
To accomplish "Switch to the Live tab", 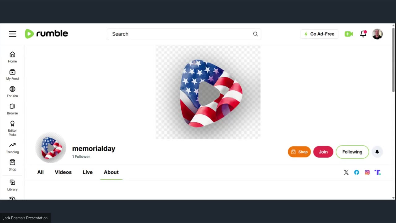I will [88, 172].
